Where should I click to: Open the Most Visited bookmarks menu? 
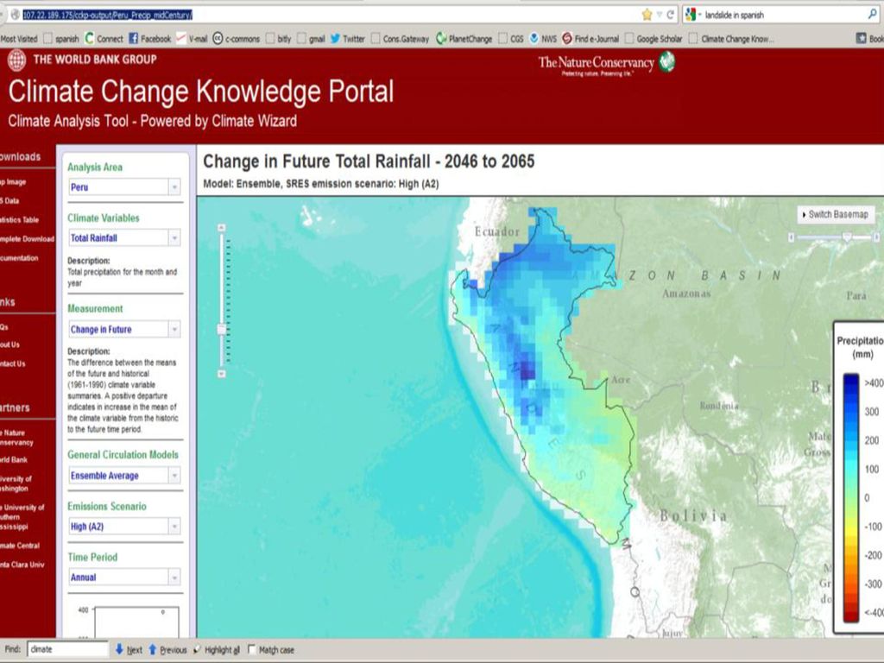(x=19, y=38)
